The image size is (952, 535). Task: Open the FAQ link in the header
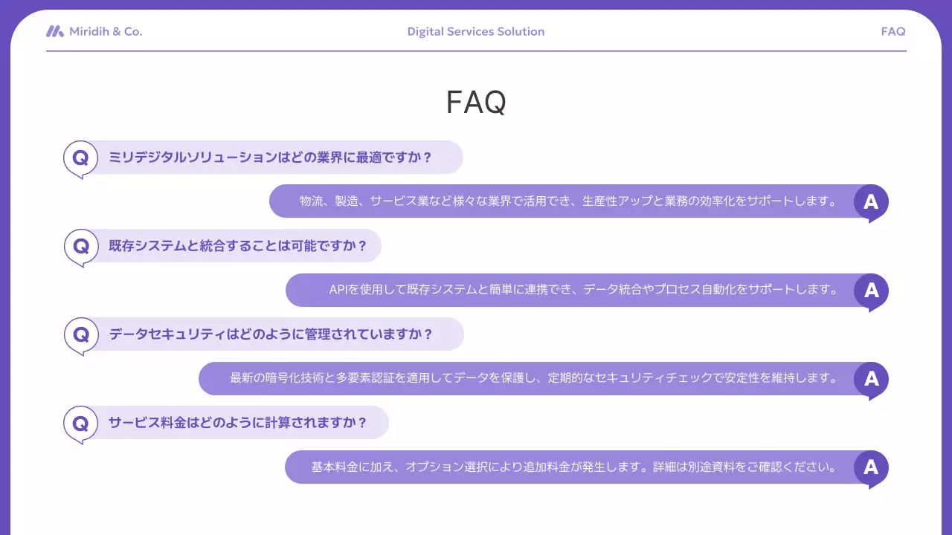[x=892, y=31]
